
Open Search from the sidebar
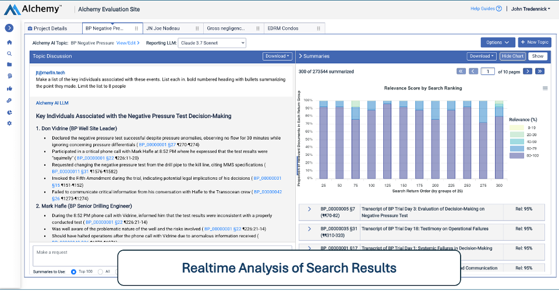pyautogui.click(x=9, y=54)
